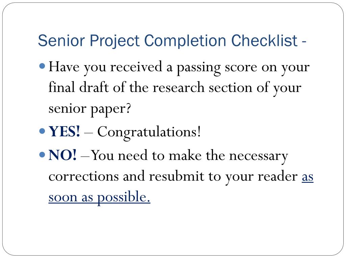The width and height of the screenshot is (346, 259).
Task: Click the word 'Checklist' in the title
Action: point(265,40)
